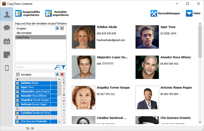The image size is (204, 131).
Task: Click Che Guevara Ernesto card name
Action: pos(176,118)
